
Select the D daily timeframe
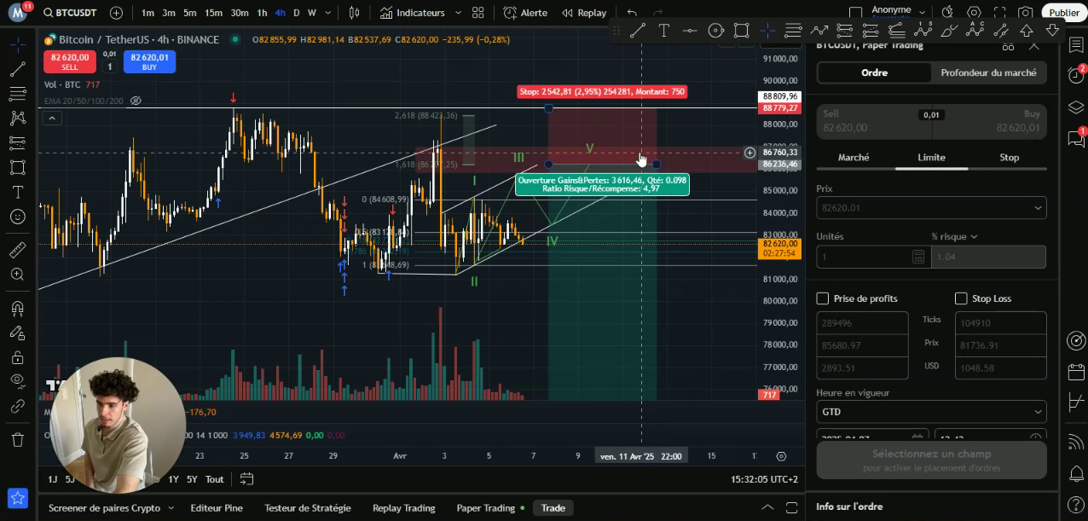296,13
